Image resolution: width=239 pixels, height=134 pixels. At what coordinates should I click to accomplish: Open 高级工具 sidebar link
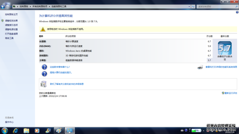pyautogui.click(x=9, y=38)
